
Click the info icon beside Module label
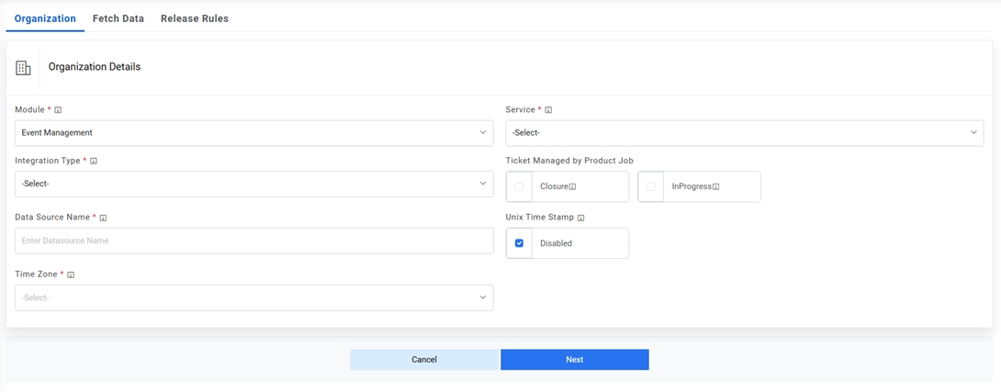58,110
